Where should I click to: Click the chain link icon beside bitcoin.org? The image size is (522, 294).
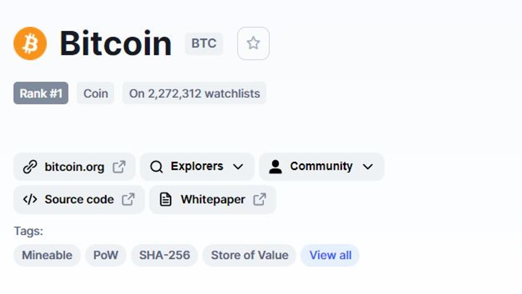tap(30, 167)
